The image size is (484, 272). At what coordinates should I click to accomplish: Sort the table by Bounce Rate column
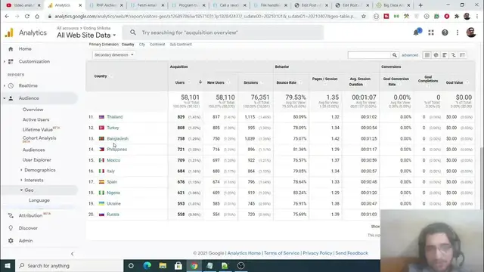pyautogui.click(x=287, y=82)
